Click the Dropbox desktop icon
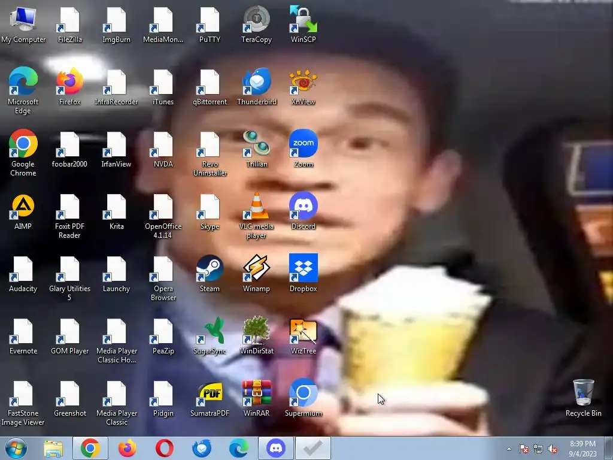 (303, 274)
